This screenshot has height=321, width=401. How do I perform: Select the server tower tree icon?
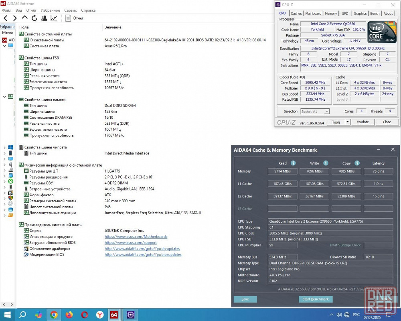(10, 153)
